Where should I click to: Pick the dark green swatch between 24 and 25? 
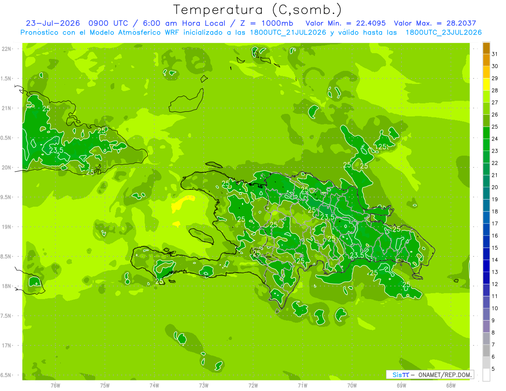[486, 133]
